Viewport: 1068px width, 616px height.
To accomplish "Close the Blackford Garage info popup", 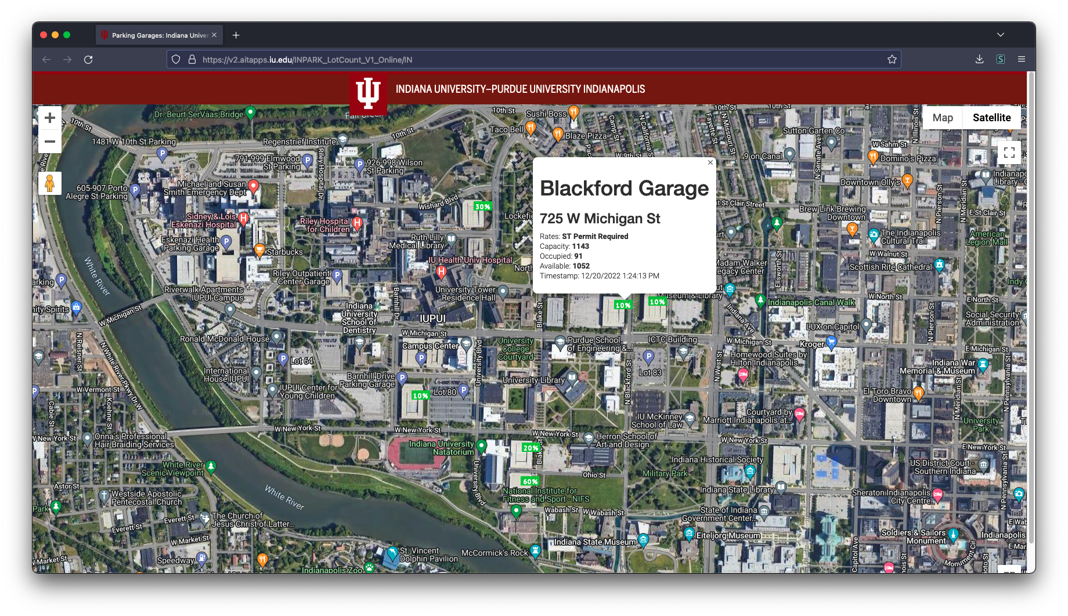I will (710, 163).
